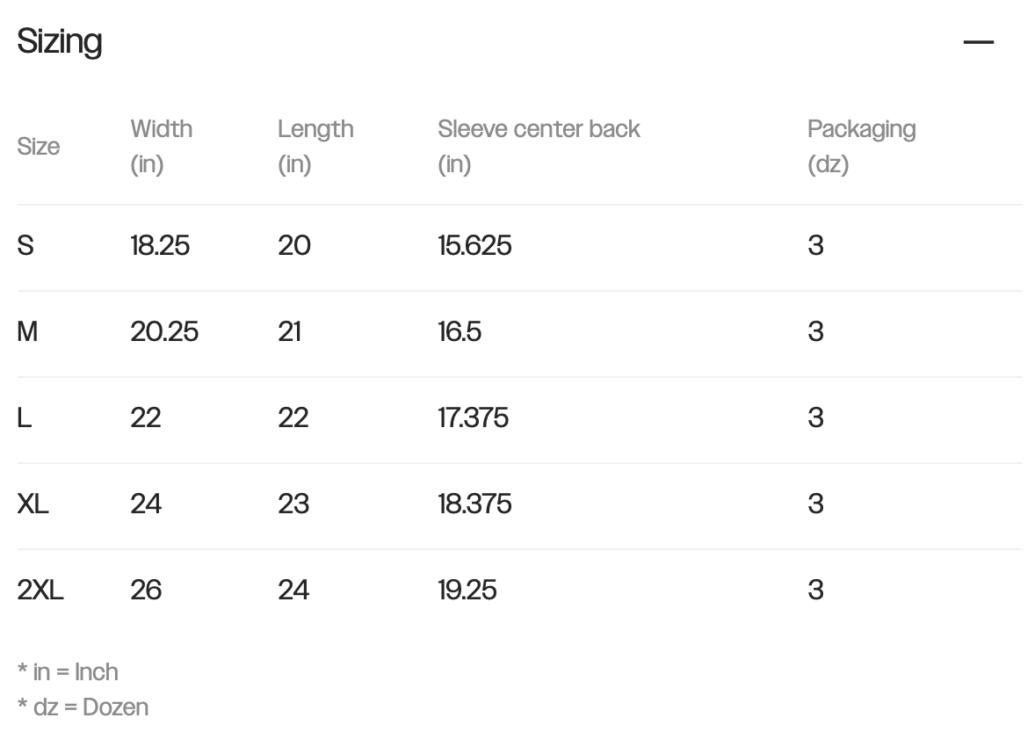Click the Length (in) column header
Viewport: 1035px width, 747px height.
[315, 146]
